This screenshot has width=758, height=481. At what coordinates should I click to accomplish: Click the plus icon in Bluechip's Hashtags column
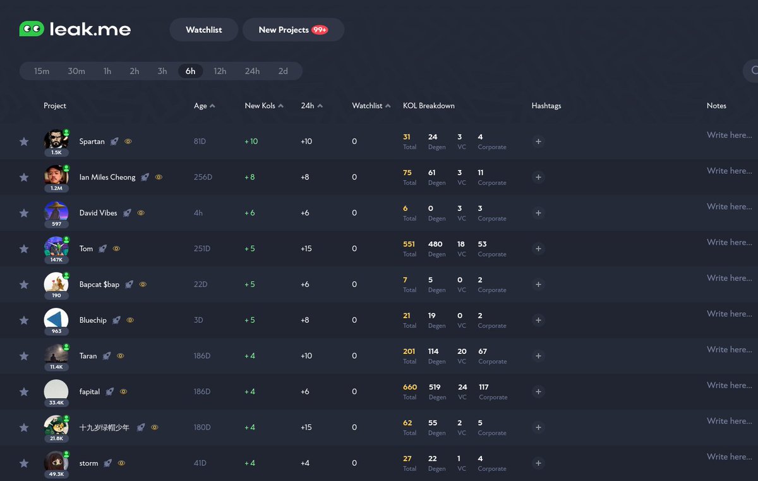click(538, 320)
